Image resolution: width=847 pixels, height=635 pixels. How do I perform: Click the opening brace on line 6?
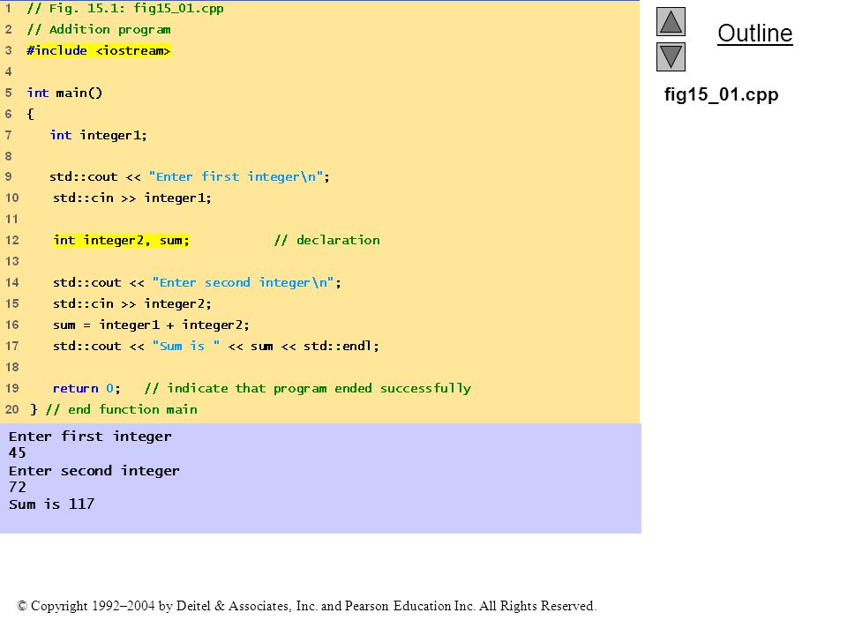30,114
